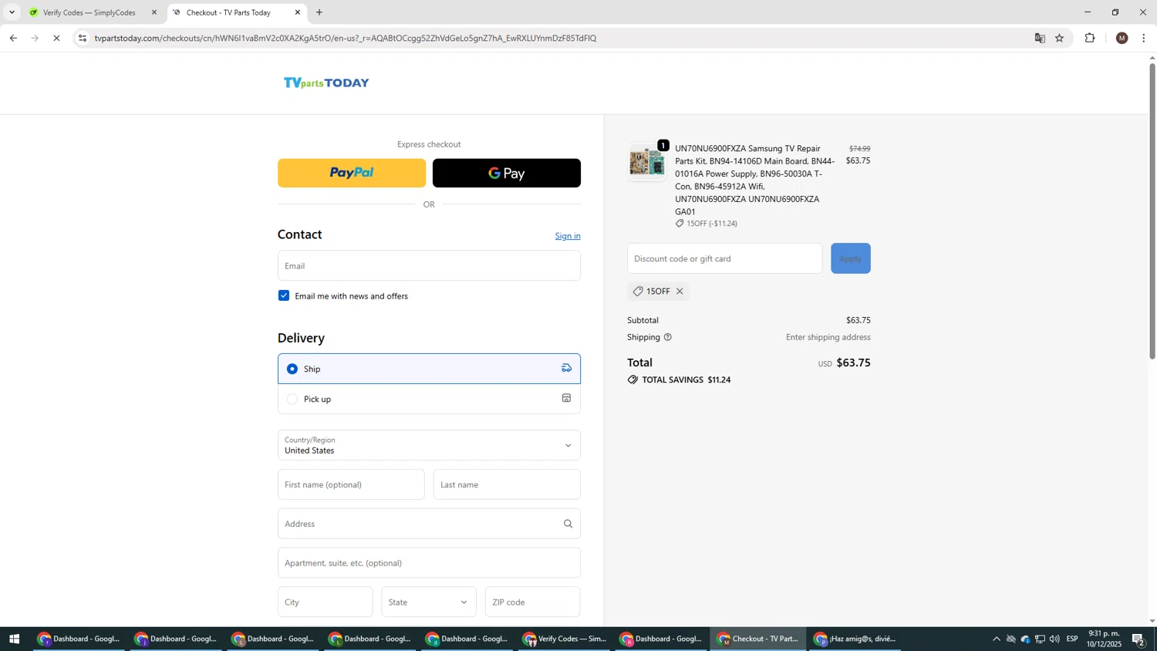View site information icon in address bar

[83, 38]
